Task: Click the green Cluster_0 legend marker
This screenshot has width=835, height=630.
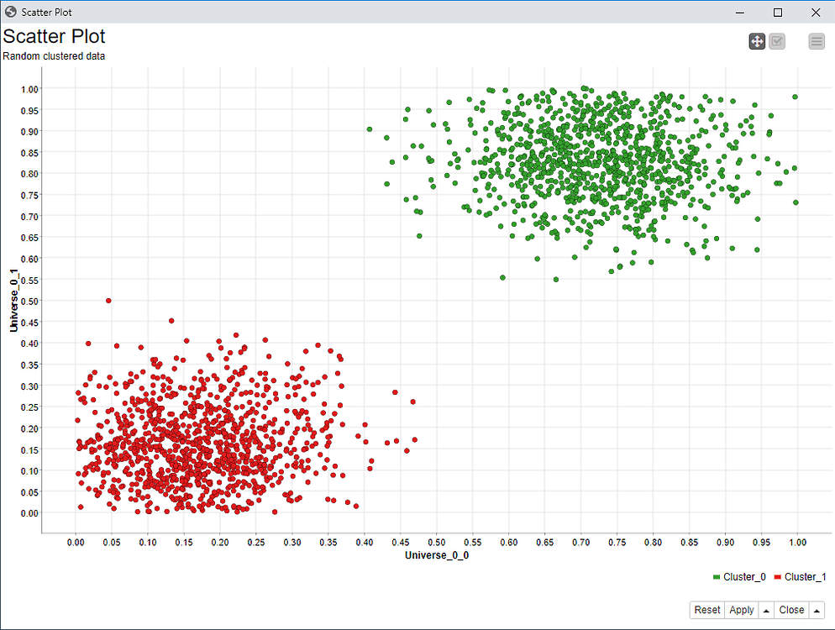Action: click(717, 577)
